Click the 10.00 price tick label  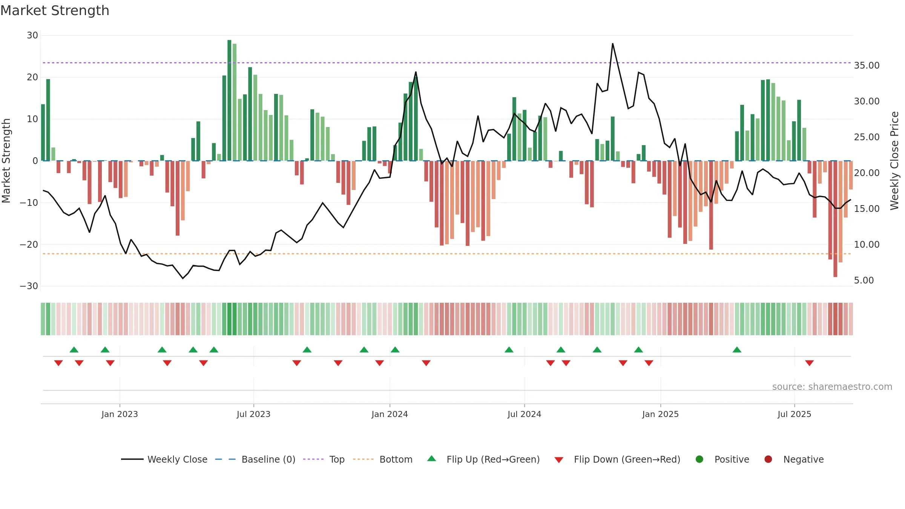coord(867,245)
